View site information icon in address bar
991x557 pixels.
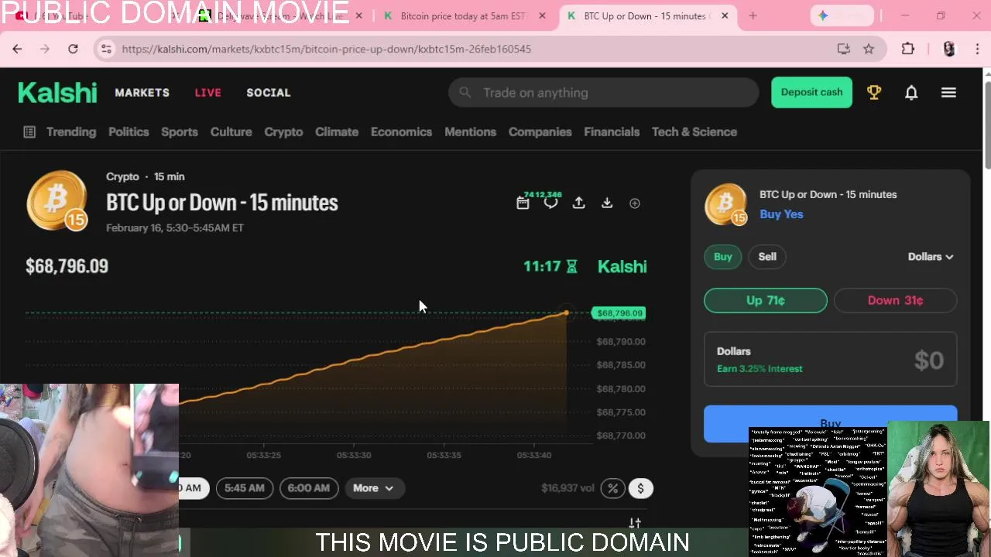click(x=107, y=49)
